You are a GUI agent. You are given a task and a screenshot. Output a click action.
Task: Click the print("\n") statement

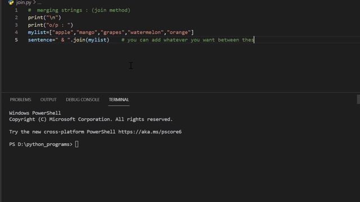point(44,17)
